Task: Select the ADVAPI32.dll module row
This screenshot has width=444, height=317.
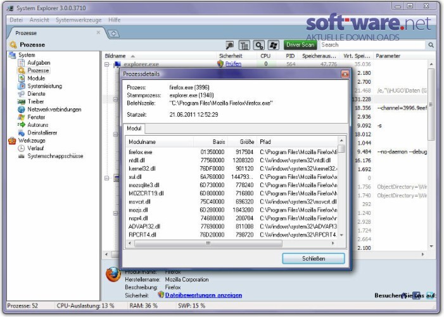Action: pyautogui.click(x=232, y=226)
